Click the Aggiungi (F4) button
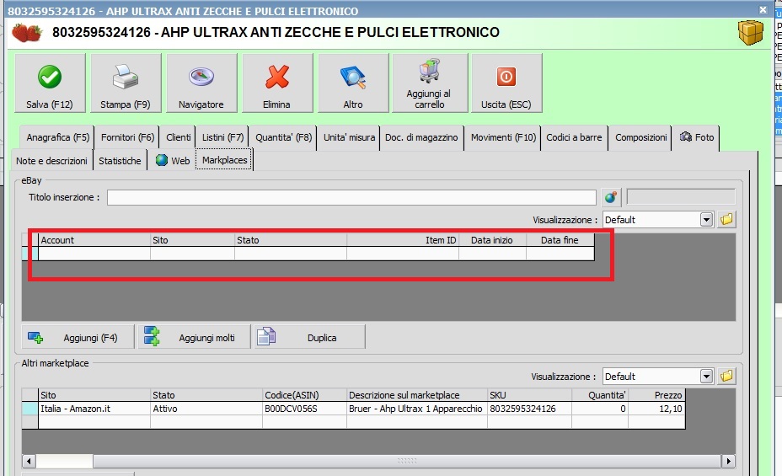 78,338
